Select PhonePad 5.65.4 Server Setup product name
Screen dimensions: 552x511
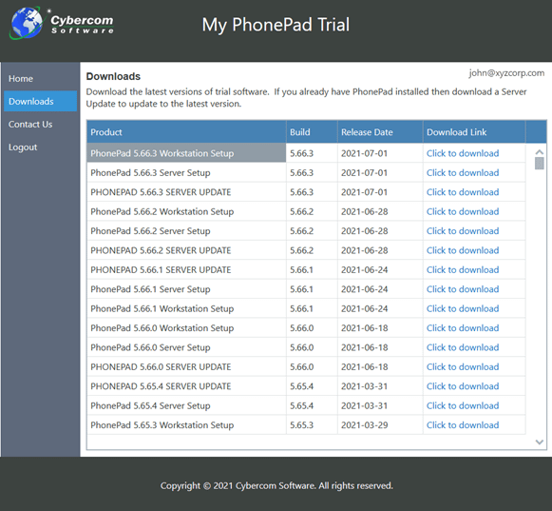[150, 405]
